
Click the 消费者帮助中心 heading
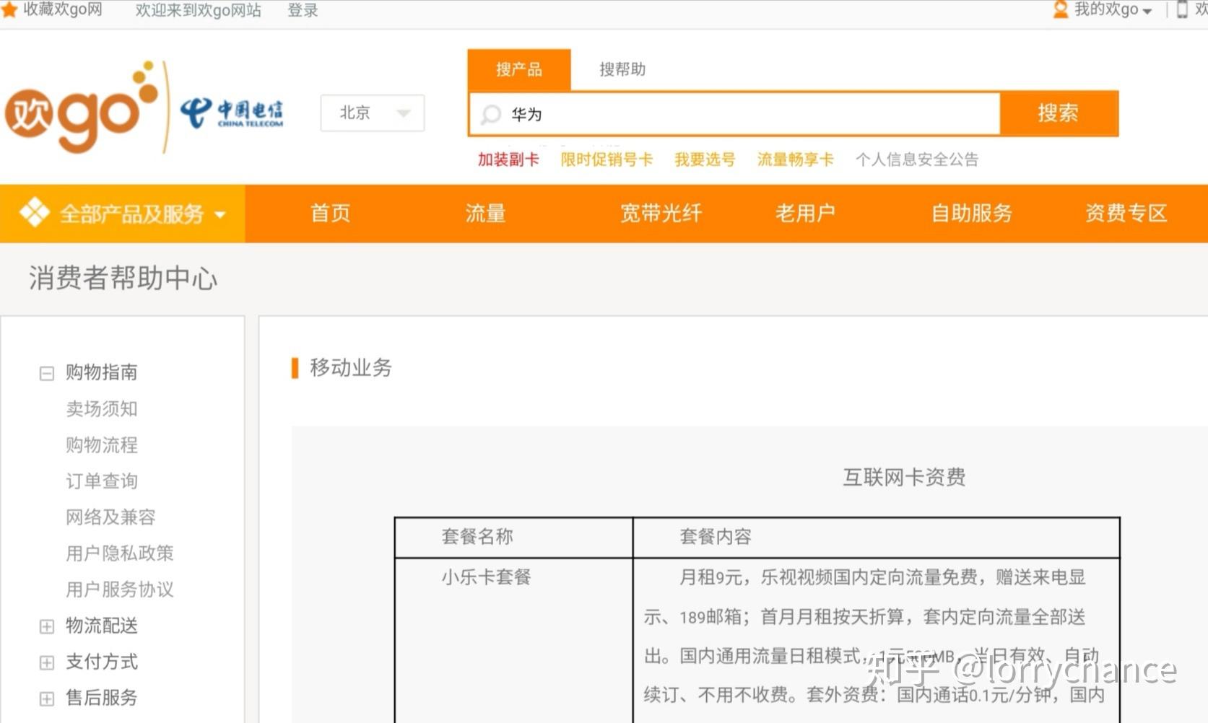(x=123, y=279)
